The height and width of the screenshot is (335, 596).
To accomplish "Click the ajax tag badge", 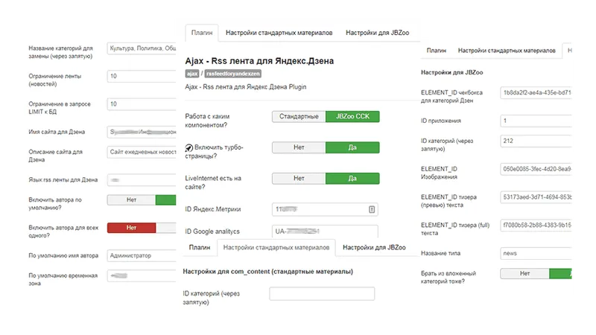I will (x=192, y=74).
